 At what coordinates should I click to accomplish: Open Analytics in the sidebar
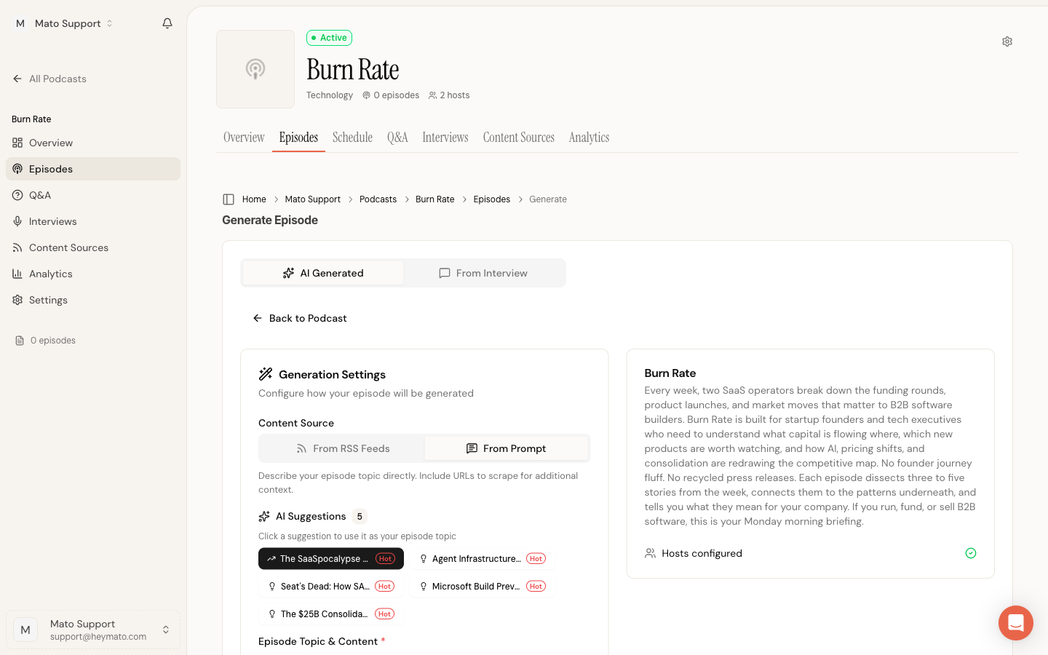tap(93, 274)
